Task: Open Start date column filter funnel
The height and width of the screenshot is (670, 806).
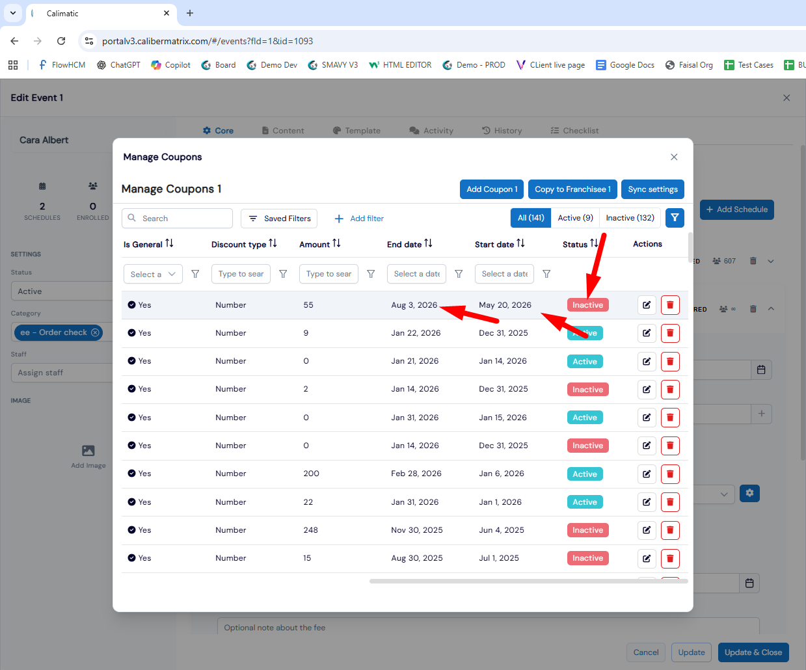Action: coord(546,275)
